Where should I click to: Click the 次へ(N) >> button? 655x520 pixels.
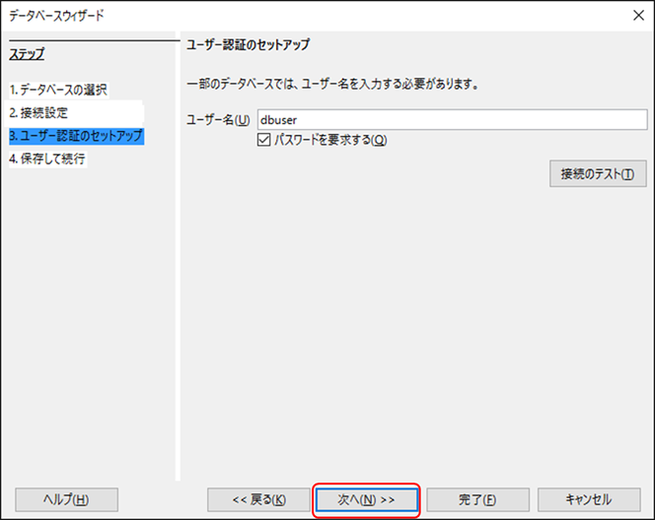366,499
